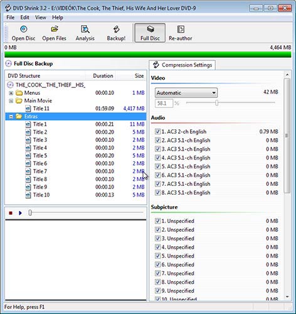Switch to Re-author mode
Screen dimensions: 296x314
click(x=181, y=33)
